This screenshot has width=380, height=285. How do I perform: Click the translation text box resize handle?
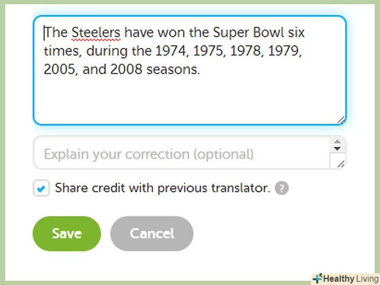[341, 120]
